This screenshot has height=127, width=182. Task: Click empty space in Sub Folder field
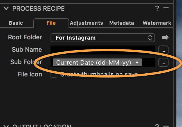(149, 62)
